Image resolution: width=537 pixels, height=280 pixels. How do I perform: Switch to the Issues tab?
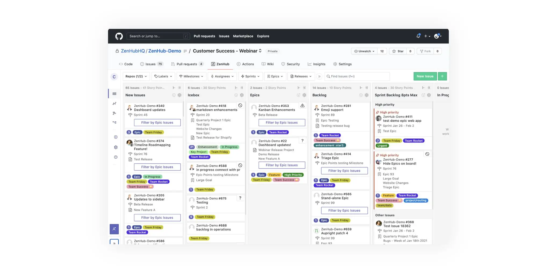151,64
